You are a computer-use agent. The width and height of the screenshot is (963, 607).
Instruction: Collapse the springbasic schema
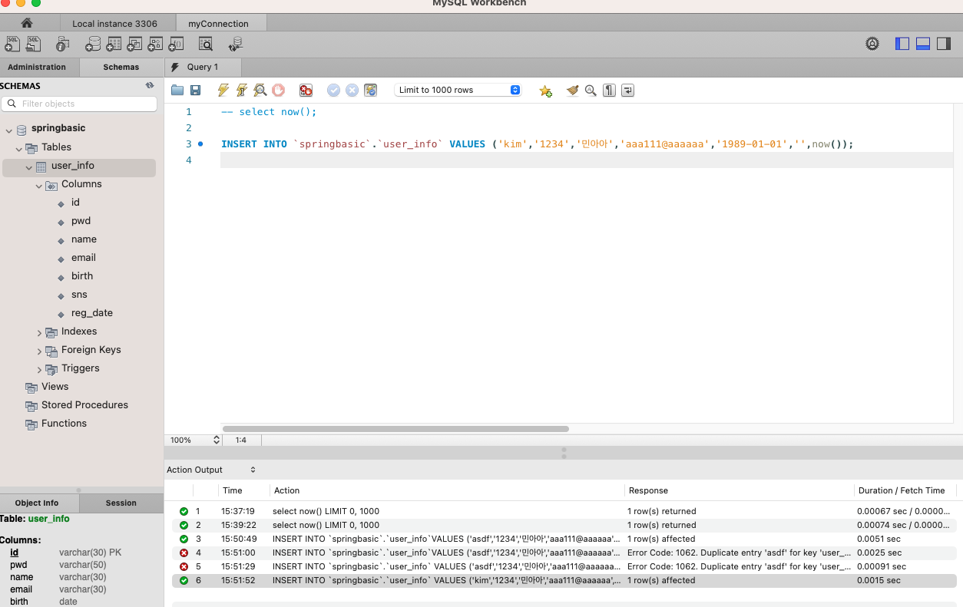8,130
